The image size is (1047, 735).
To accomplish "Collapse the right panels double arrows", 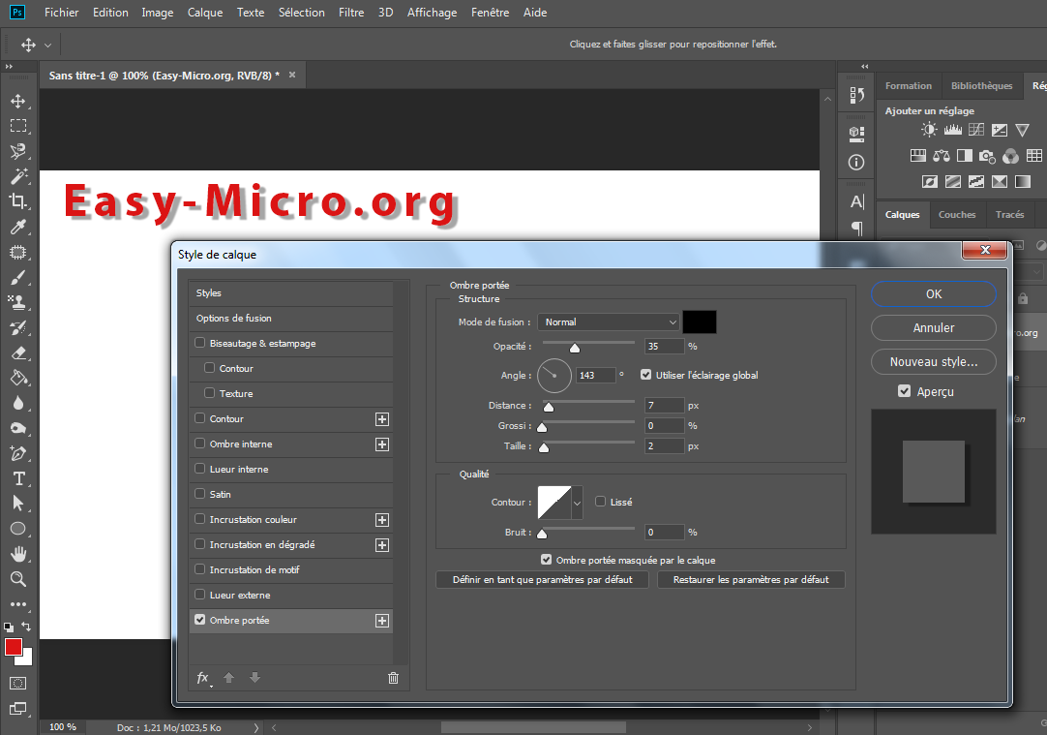I will (865, 66).
